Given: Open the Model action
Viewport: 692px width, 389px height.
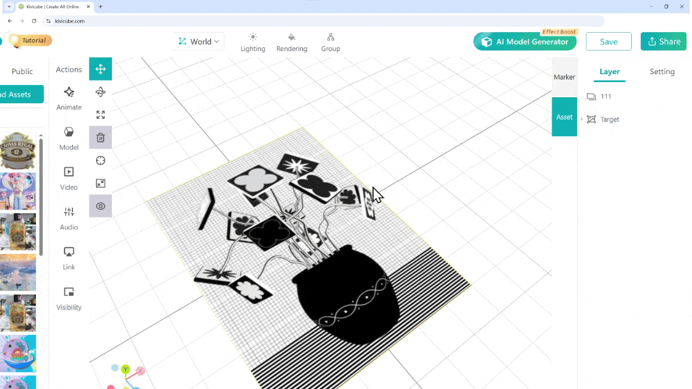Looking at the screenshot, I should [69, 138].
